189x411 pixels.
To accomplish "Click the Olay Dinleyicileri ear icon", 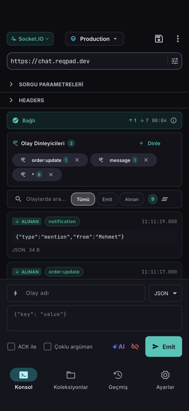I will [15, 143].
